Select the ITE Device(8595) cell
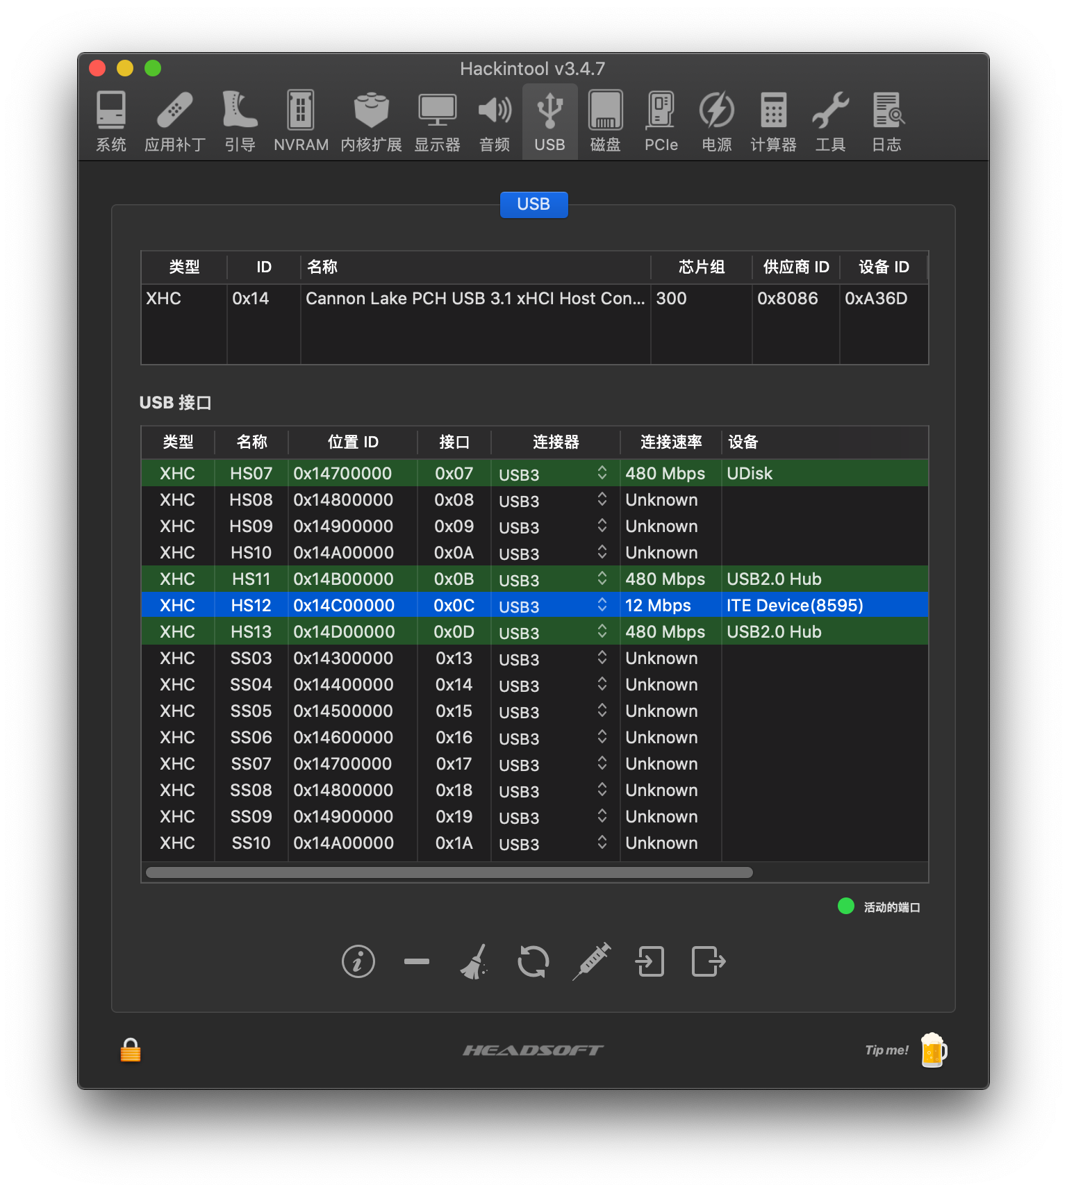 [825, 605]
